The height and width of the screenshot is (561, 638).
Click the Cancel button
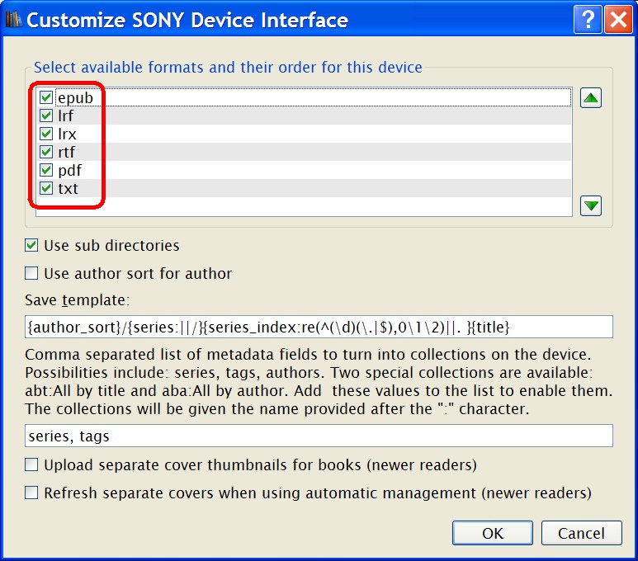pyautogui.click(x=581, y=533)
